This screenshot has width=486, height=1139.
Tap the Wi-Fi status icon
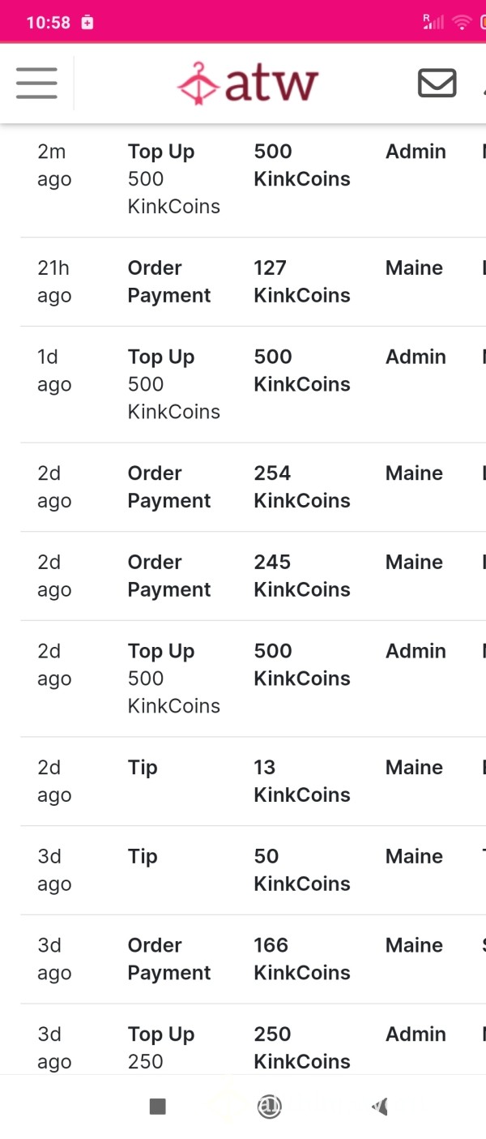point(462,22)
